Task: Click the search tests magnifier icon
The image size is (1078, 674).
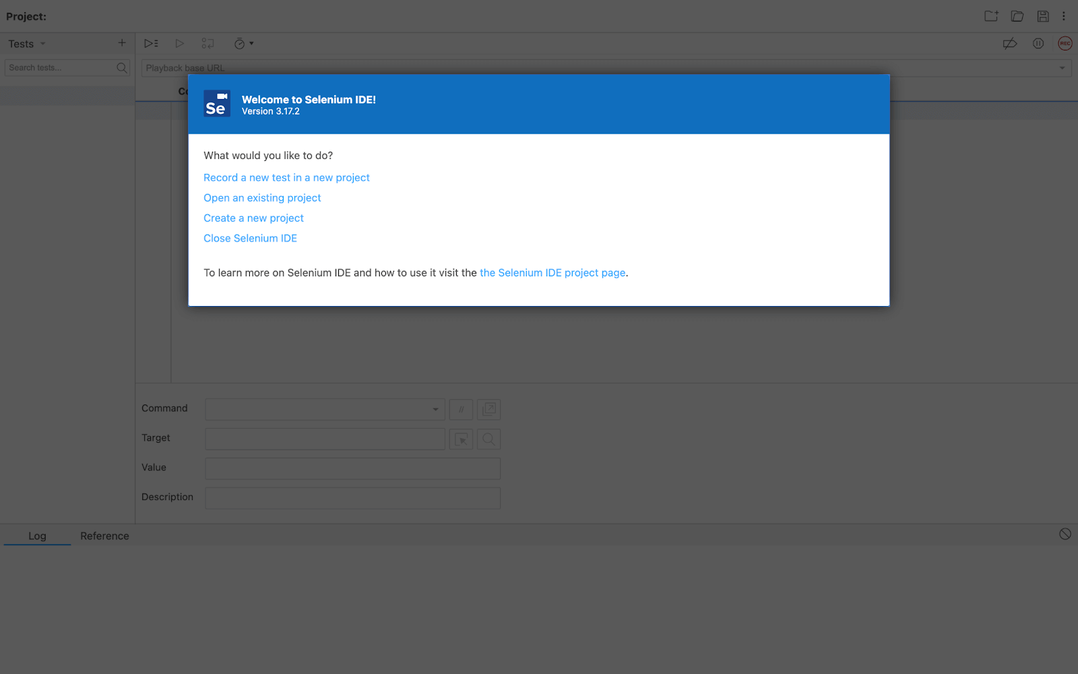Action: pos(122,67)
